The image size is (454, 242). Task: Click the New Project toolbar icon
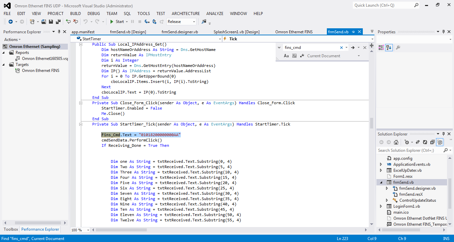click(x=32, y=22)
